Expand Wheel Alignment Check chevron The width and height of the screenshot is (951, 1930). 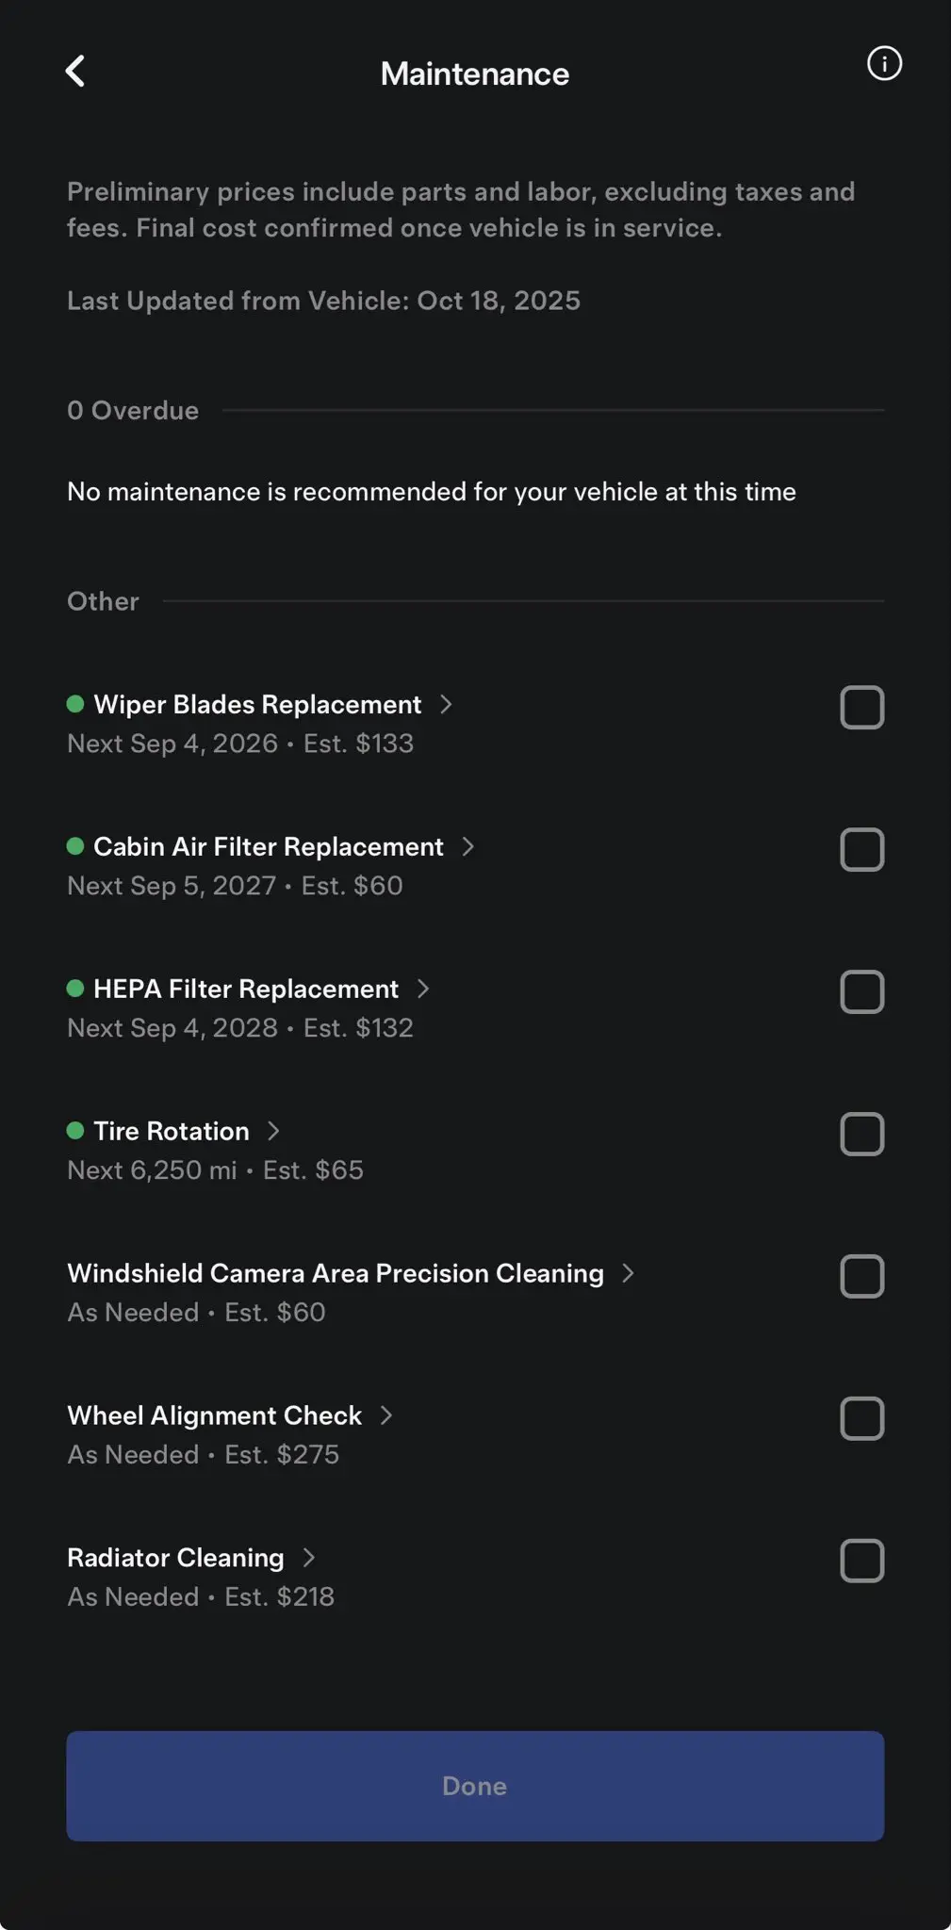point(386,1415)
